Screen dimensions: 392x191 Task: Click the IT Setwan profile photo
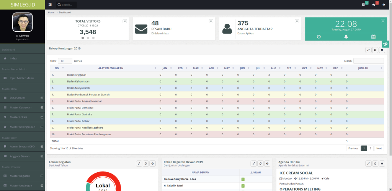[23, 22]
